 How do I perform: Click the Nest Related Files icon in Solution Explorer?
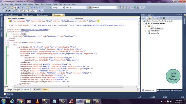150,18
